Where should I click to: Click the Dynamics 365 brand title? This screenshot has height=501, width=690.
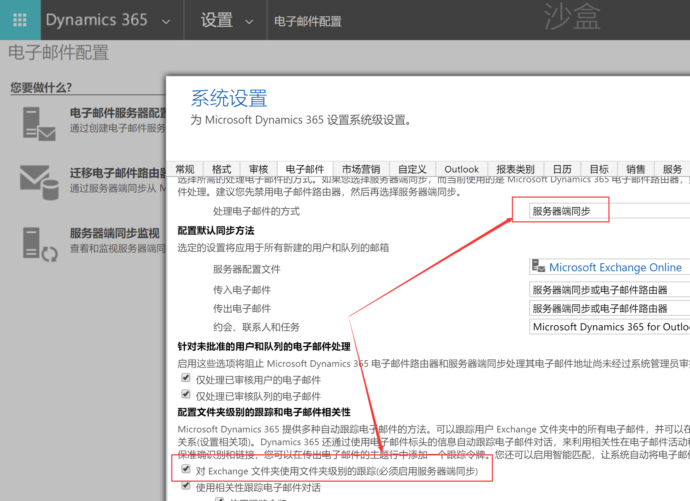97,20
